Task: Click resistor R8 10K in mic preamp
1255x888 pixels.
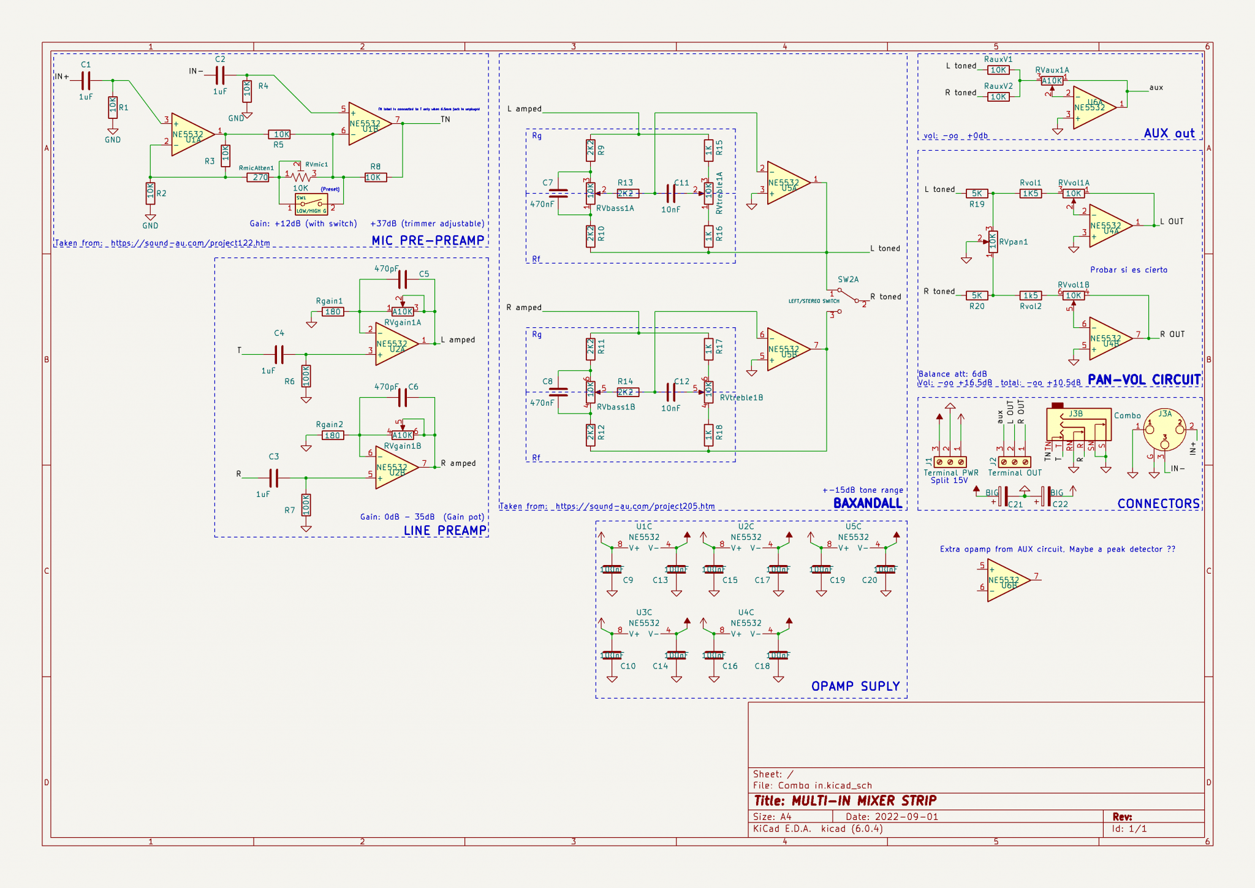Action: coord(375,177)
